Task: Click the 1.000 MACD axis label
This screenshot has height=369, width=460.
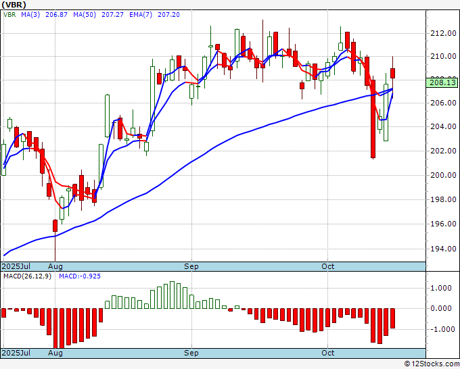Action: (440, 288)
